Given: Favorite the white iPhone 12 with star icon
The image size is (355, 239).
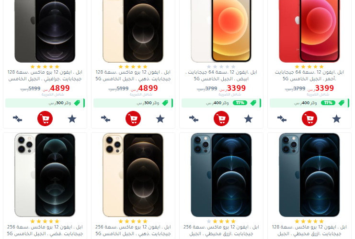Looking at the screenshot, I should tap(248, 119).
